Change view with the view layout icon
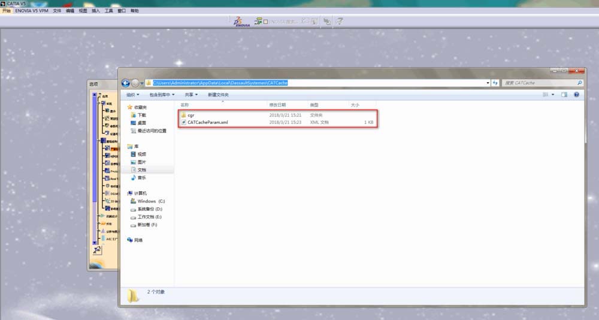This screenshot has height=320, width=599. pos(546,95)
